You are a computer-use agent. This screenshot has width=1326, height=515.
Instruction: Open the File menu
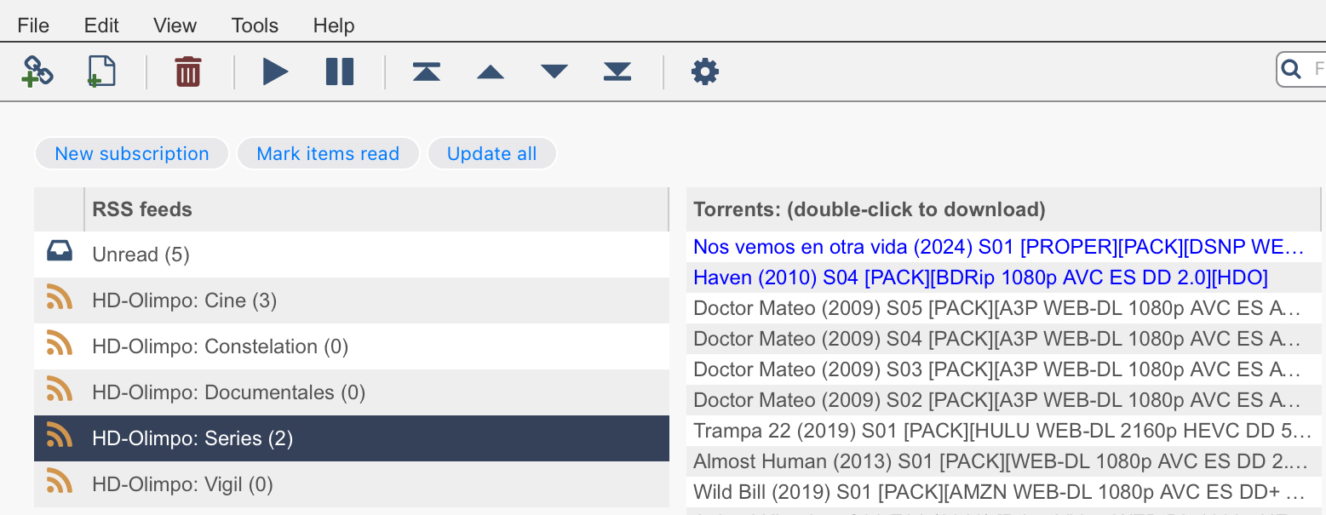pos(33,26)
